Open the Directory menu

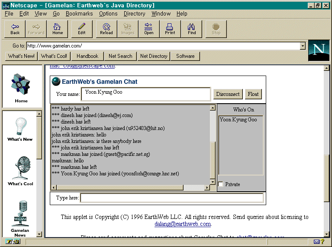coord(135,14)
